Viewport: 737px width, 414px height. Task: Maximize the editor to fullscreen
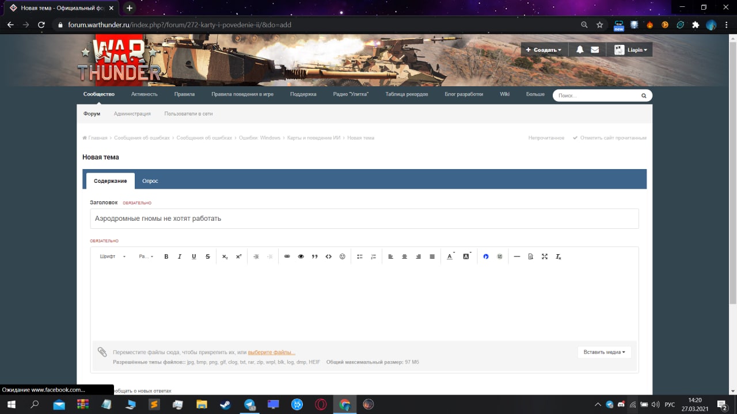click(x=545, y=256)
